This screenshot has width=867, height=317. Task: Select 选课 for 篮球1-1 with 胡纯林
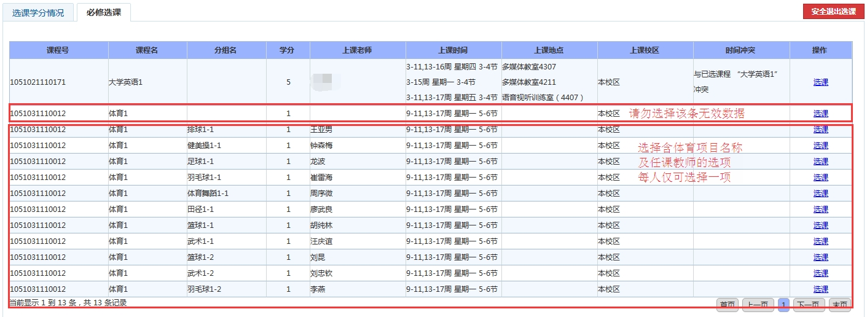pos(820,225)
